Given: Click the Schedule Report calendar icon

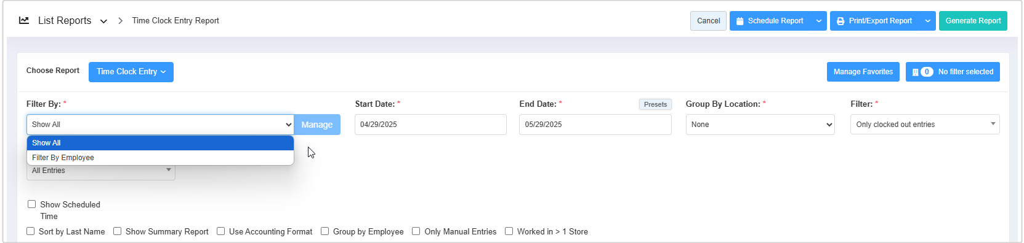Looking at the screenshot, I should tap(740, 21).
